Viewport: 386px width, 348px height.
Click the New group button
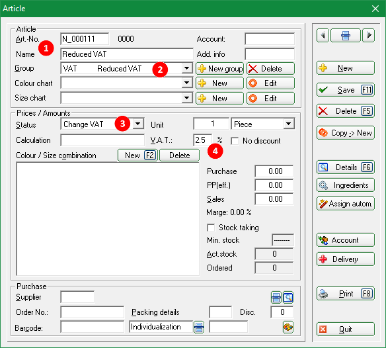pos(219,69)
